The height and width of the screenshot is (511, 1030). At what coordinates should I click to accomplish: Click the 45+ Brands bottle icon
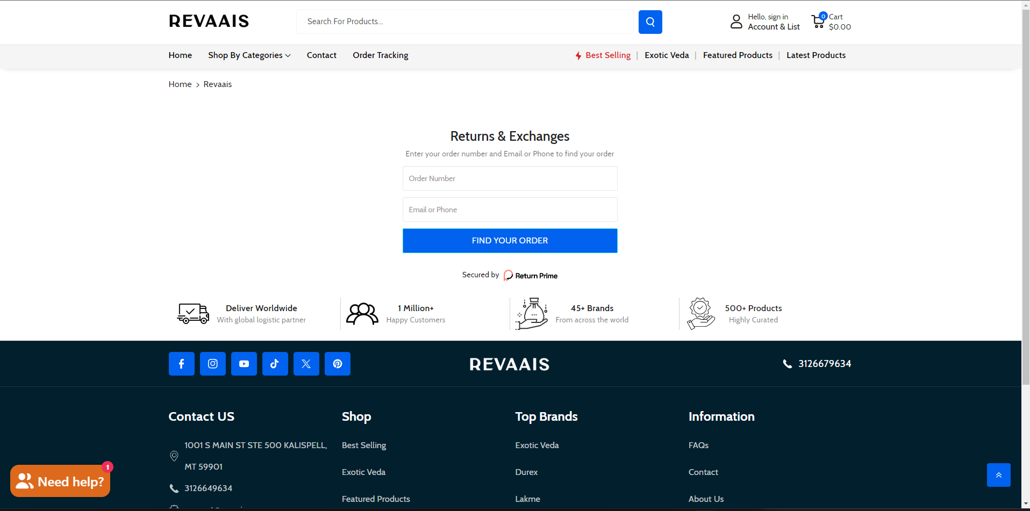[532, 314]
